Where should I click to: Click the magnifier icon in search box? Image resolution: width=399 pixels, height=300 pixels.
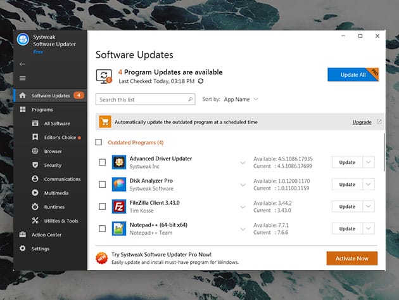tap(191, 99)
